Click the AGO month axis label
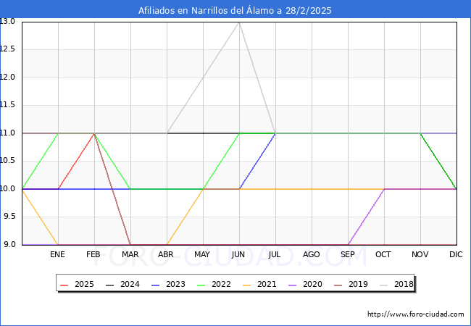471x326 pixels. click(x=311, y=254)
